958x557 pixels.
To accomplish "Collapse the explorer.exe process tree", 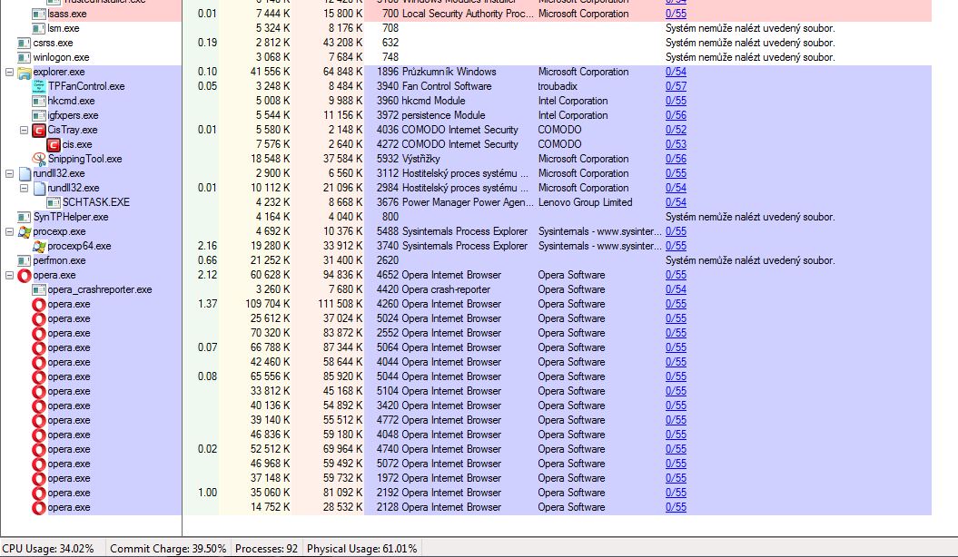I will [9, 72].
